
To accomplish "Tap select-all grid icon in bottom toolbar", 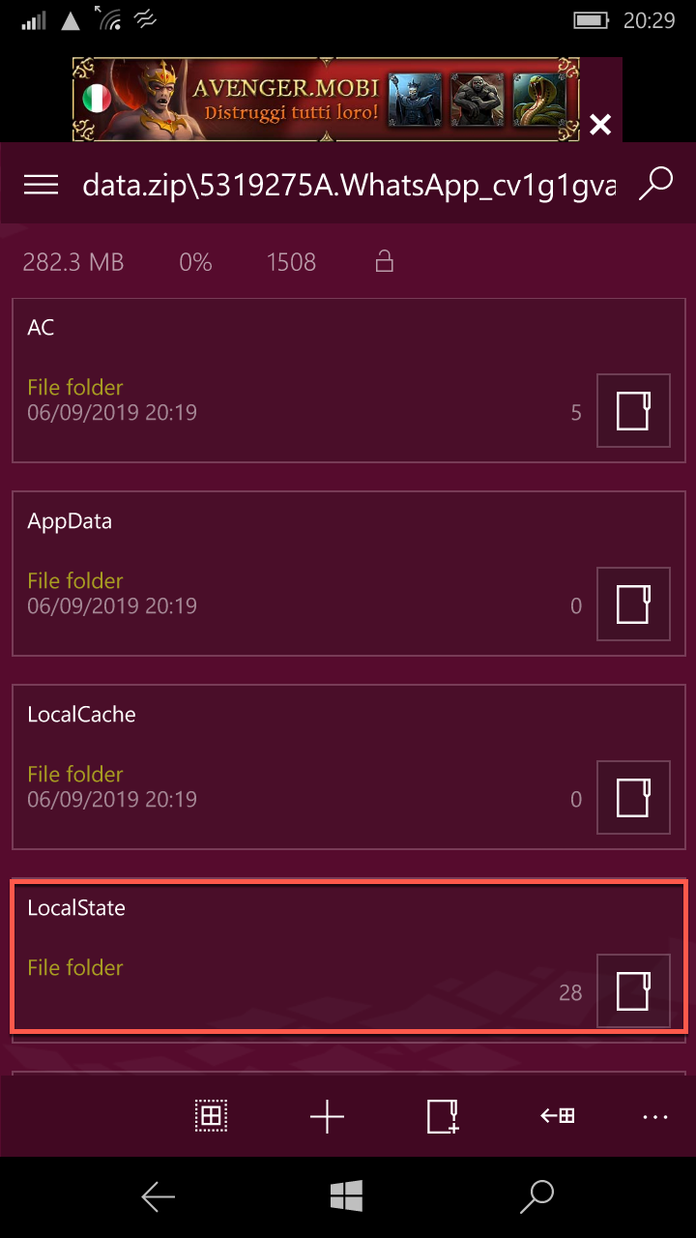I will tap(211, 1116).
